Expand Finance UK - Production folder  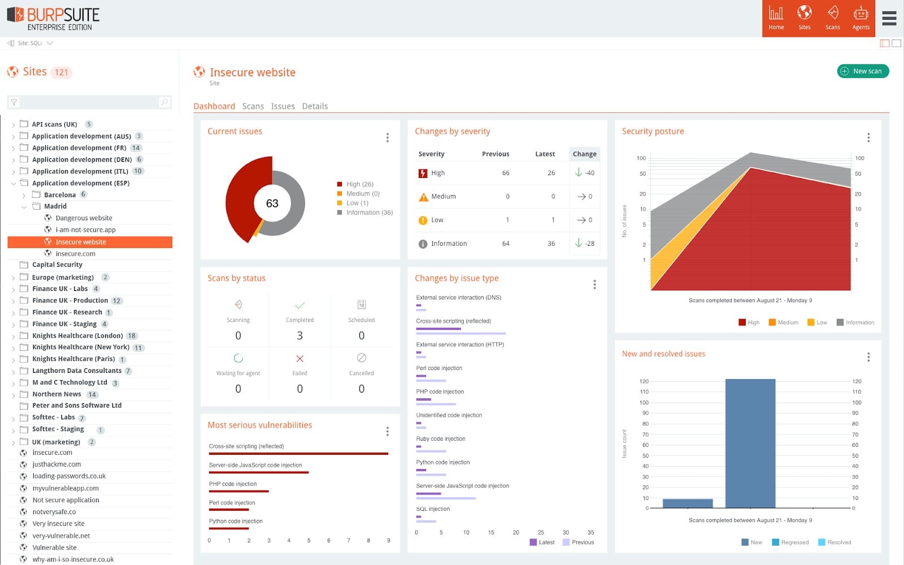(x=14, y=301)
